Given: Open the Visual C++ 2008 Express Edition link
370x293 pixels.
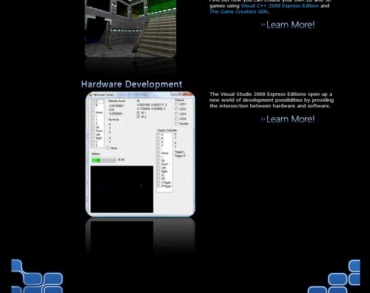Looking at the screenshot, I should point(280,6).
